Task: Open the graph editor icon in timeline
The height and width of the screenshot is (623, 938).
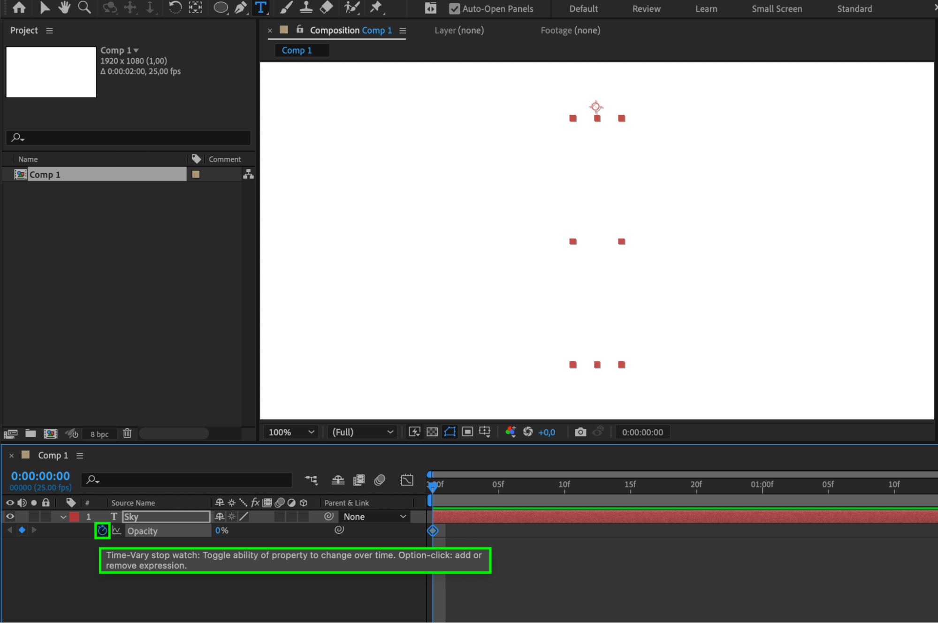Action: pyautogui.click(x=407, y=479)
